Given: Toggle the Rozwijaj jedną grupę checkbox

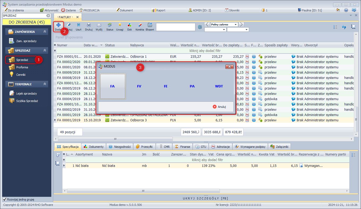Looking at the screenshot, I should (x=5, y=199).
